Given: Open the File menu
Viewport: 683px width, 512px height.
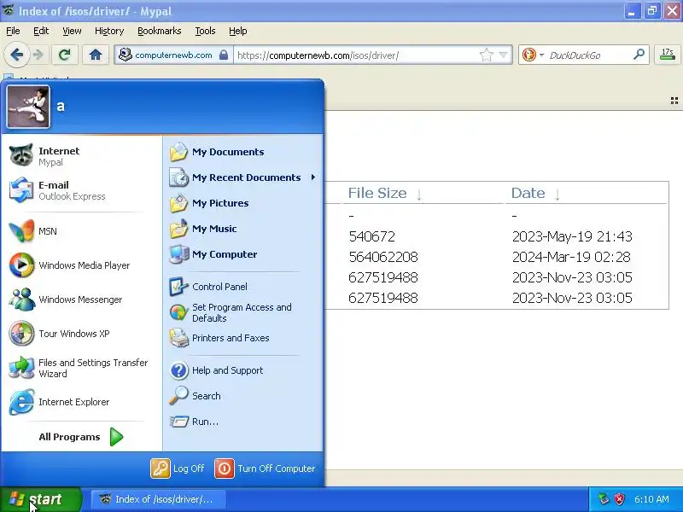Looking at the screenshot, I should click(x=13, y=31).
